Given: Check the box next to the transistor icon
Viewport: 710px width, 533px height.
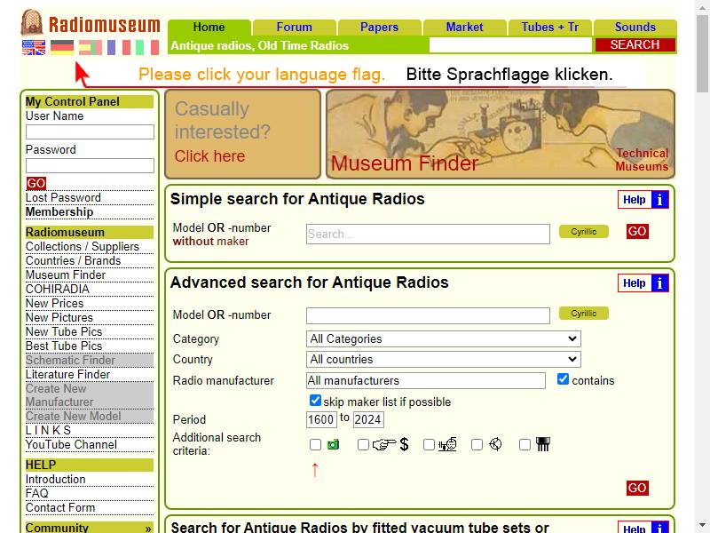Looking at the screenshot, I should pyautogui.click(x=477, y=445).
